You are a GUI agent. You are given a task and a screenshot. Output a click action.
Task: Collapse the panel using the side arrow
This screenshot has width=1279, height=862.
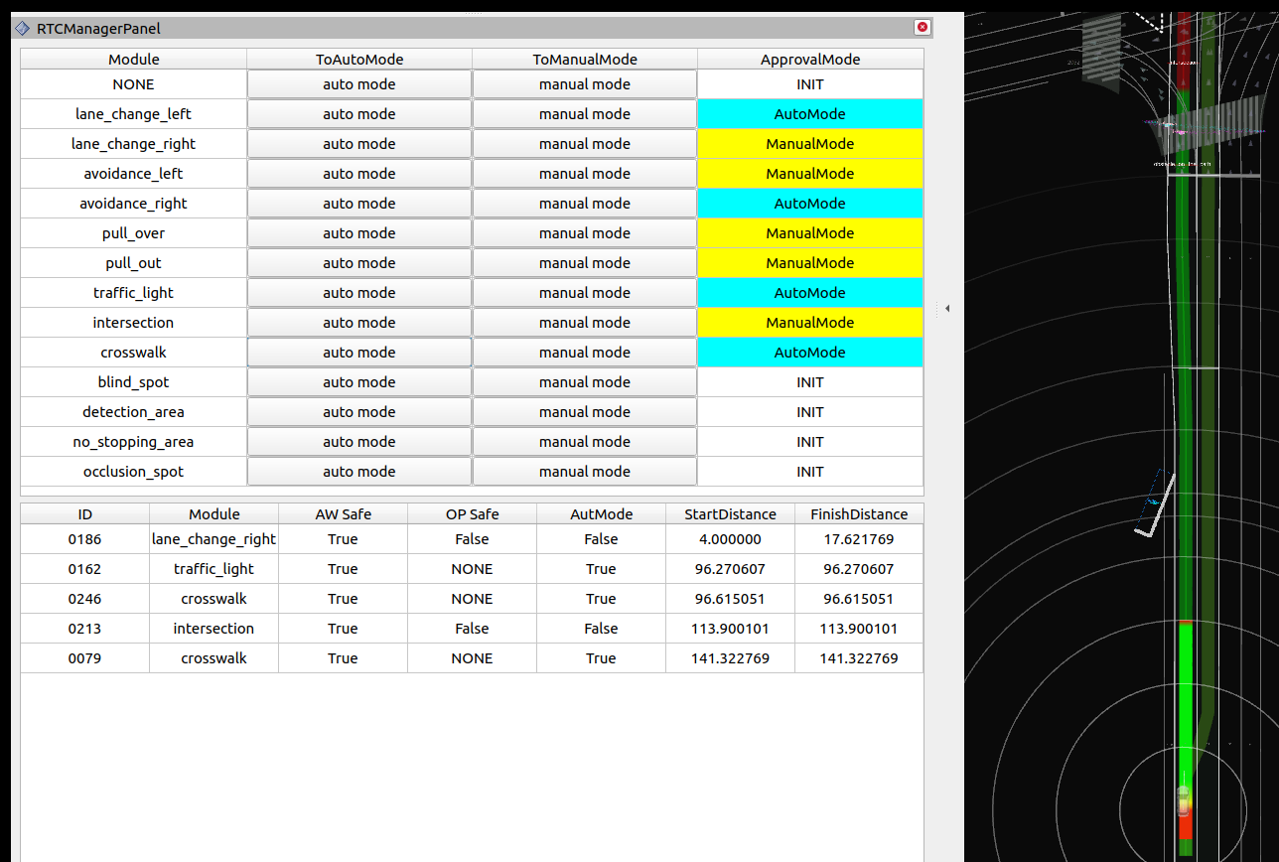pyautogui.click(x=946, y=309)
